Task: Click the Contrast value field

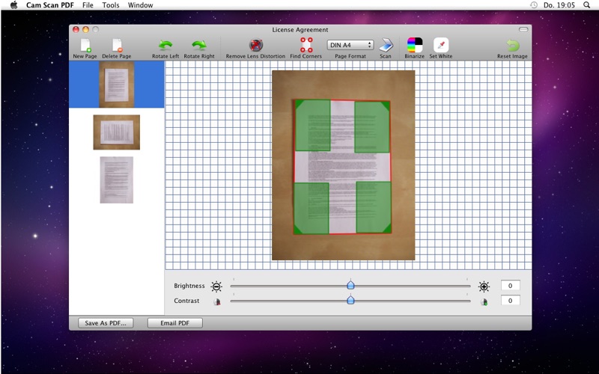Action: point(510,301)
